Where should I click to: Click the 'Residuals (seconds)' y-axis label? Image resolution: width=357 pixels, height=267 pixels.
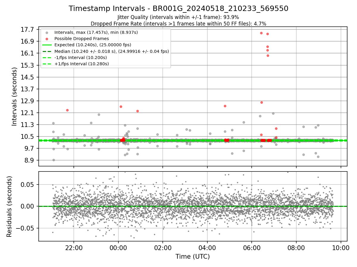click(x=9, y=206)
